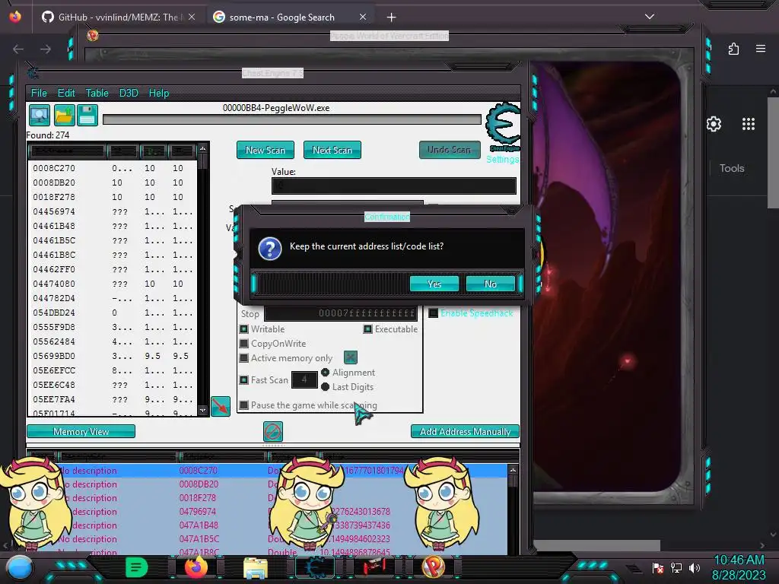Screen dimensions: 779x584
Task: Click the Undo Scan button
Action: [x=449, y=150]
